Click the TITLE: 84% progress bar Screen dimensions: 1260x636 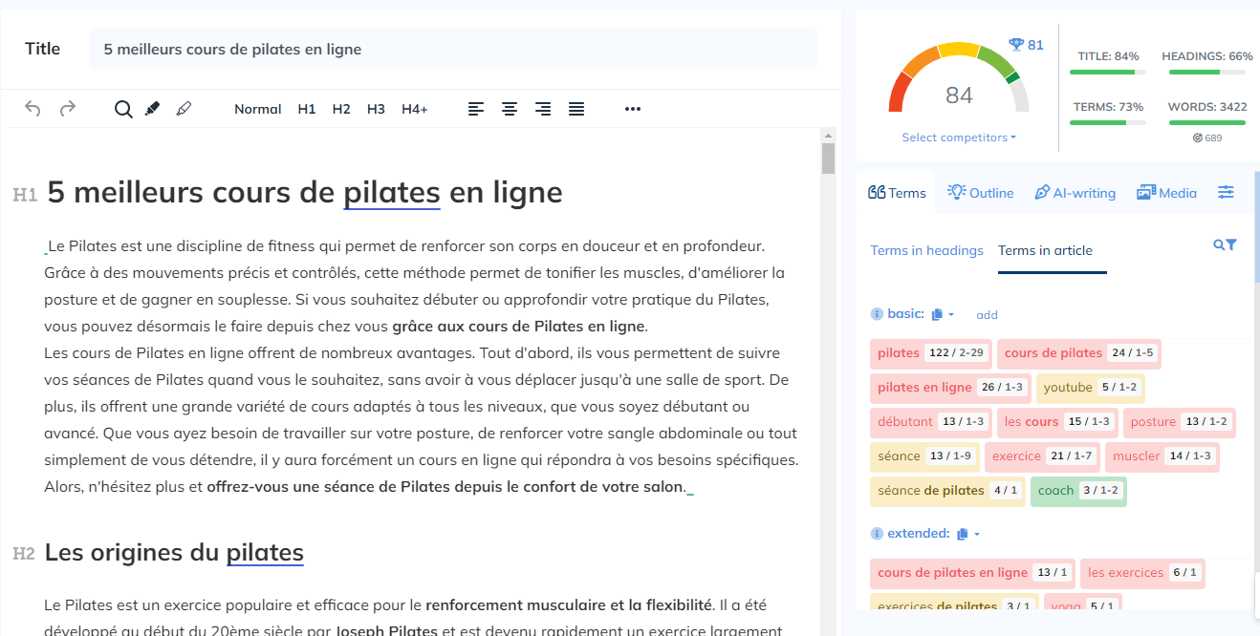pos(1108,72)
